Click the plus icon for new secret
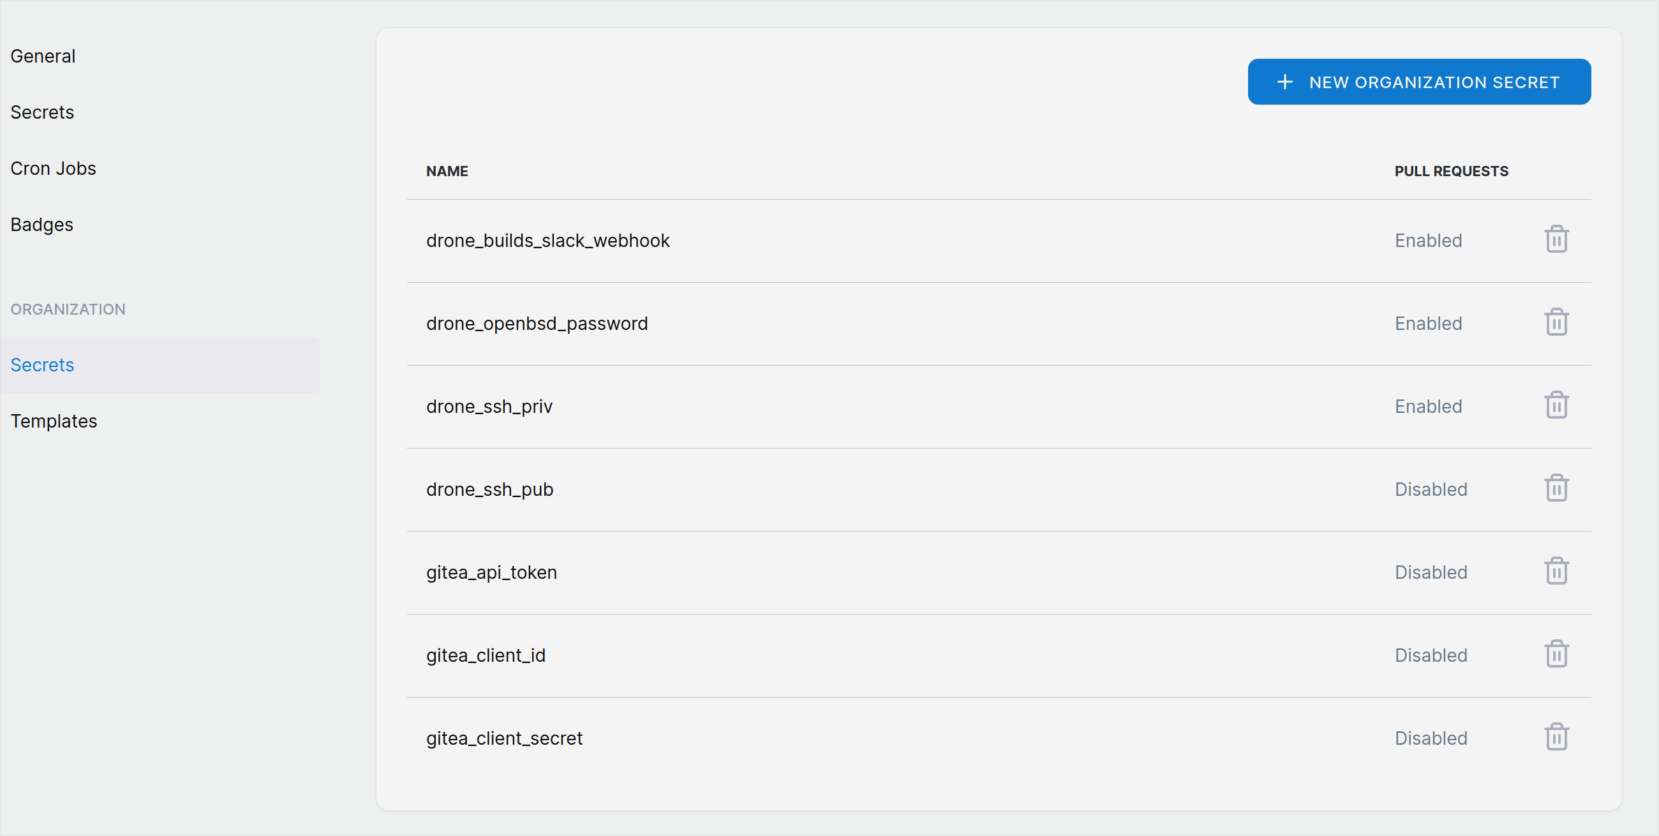Screen dimensions: 1659x836 [x=1285, y=82]
